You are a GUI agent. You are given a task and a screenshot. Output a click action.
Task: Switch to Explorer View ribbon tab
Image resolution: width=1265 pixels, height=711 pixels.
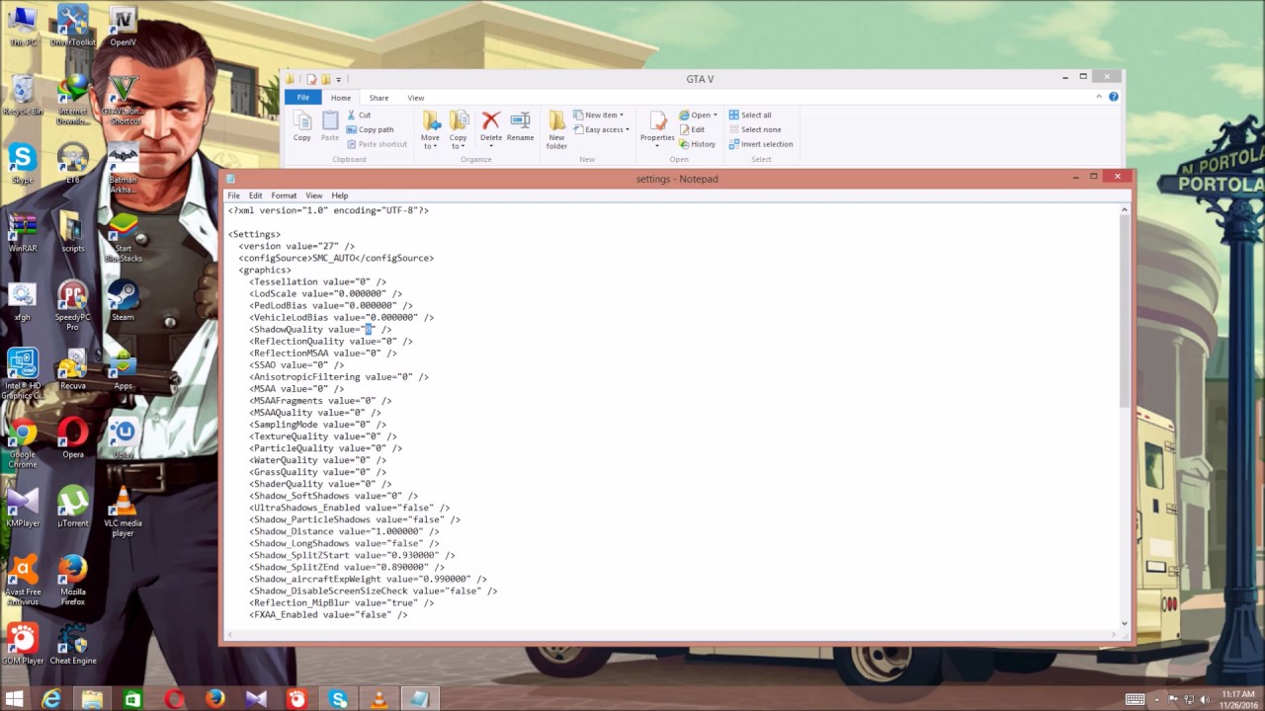tap(416, 98)
